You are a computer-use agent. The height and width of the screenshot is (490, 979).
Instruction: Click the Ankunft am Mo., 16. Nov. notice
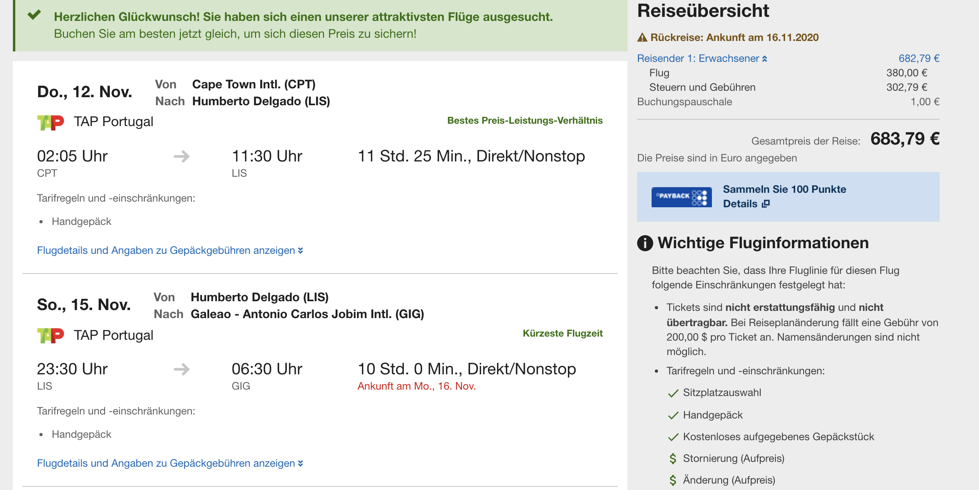point(416,386)
